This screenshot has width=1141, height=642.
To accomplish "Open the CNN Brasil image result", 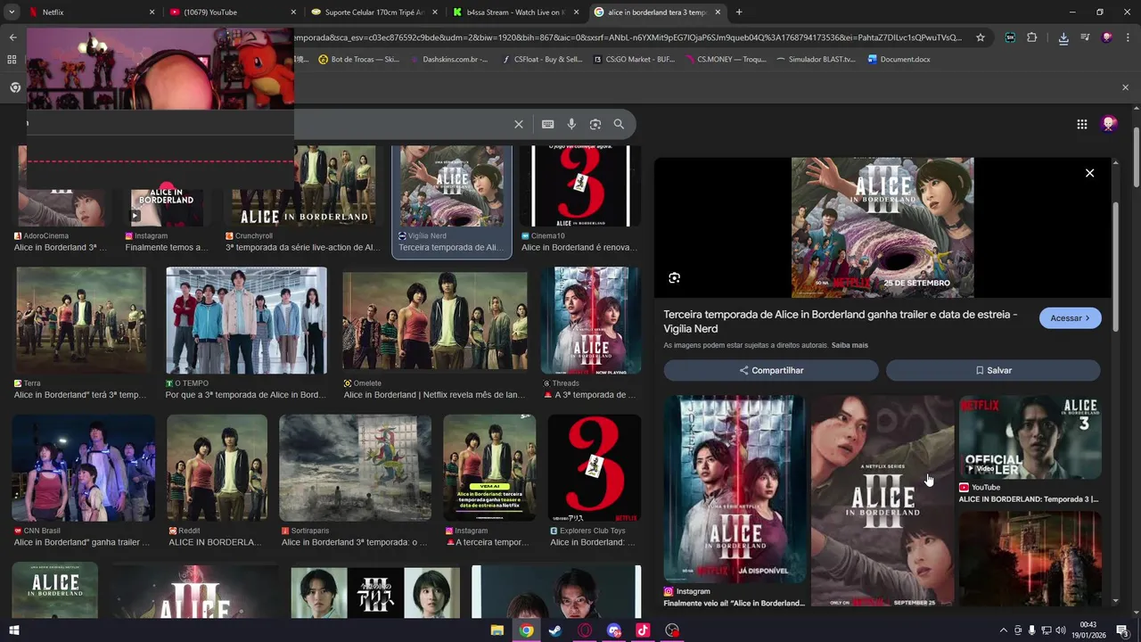I will (83, 468).
